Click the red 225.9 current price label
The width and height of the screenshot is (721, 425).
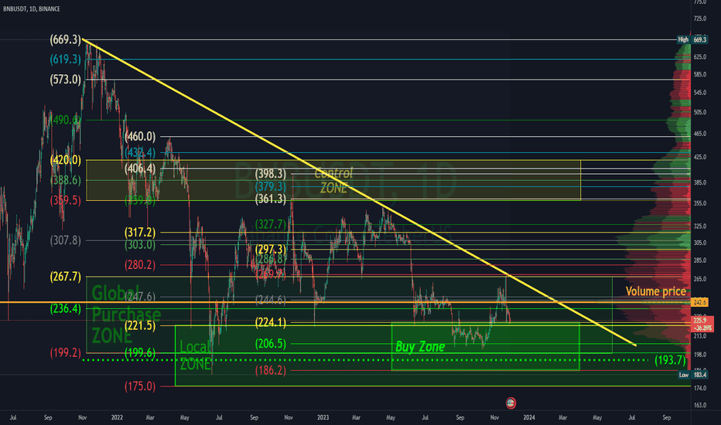[702, 324]
